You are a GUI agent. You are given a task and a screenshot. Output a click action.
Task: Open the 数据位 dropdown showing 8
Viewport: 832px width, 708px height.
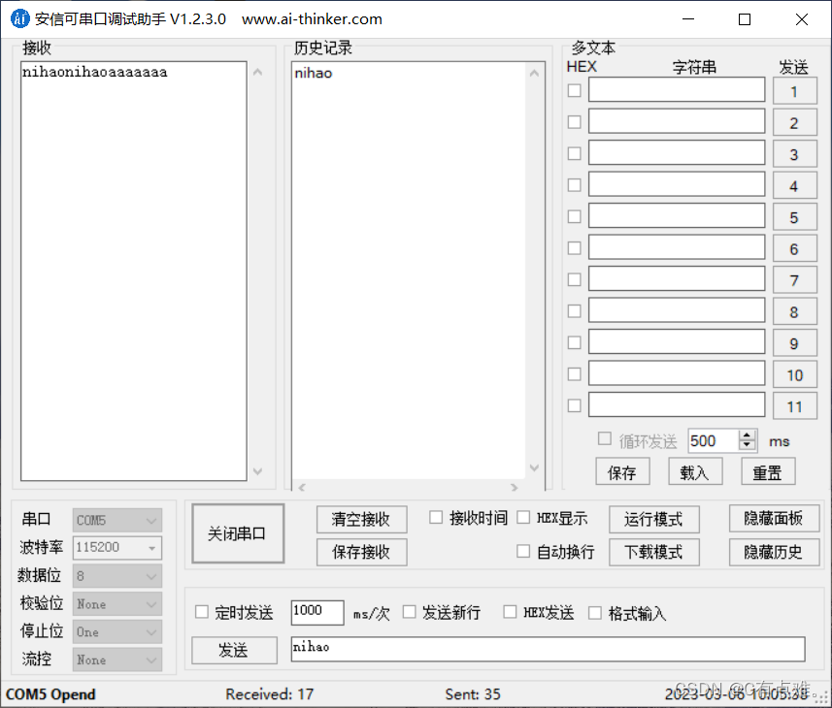[117, 576]
